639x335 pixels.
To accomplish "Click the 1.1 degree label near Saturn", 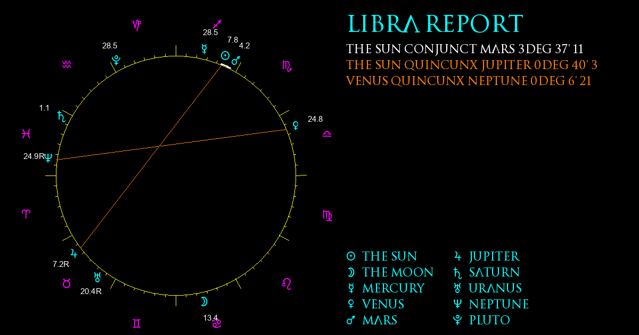I will (x=44, y=108).
